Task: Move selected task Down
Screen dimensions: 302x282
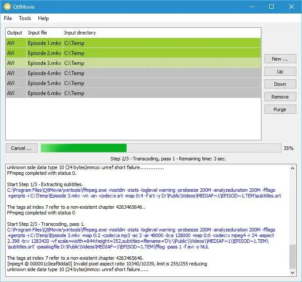Action: [280, 84]
